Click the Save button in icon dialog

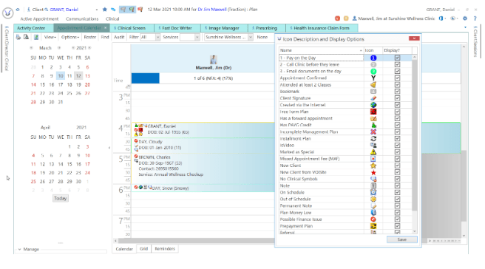point(401,239)
